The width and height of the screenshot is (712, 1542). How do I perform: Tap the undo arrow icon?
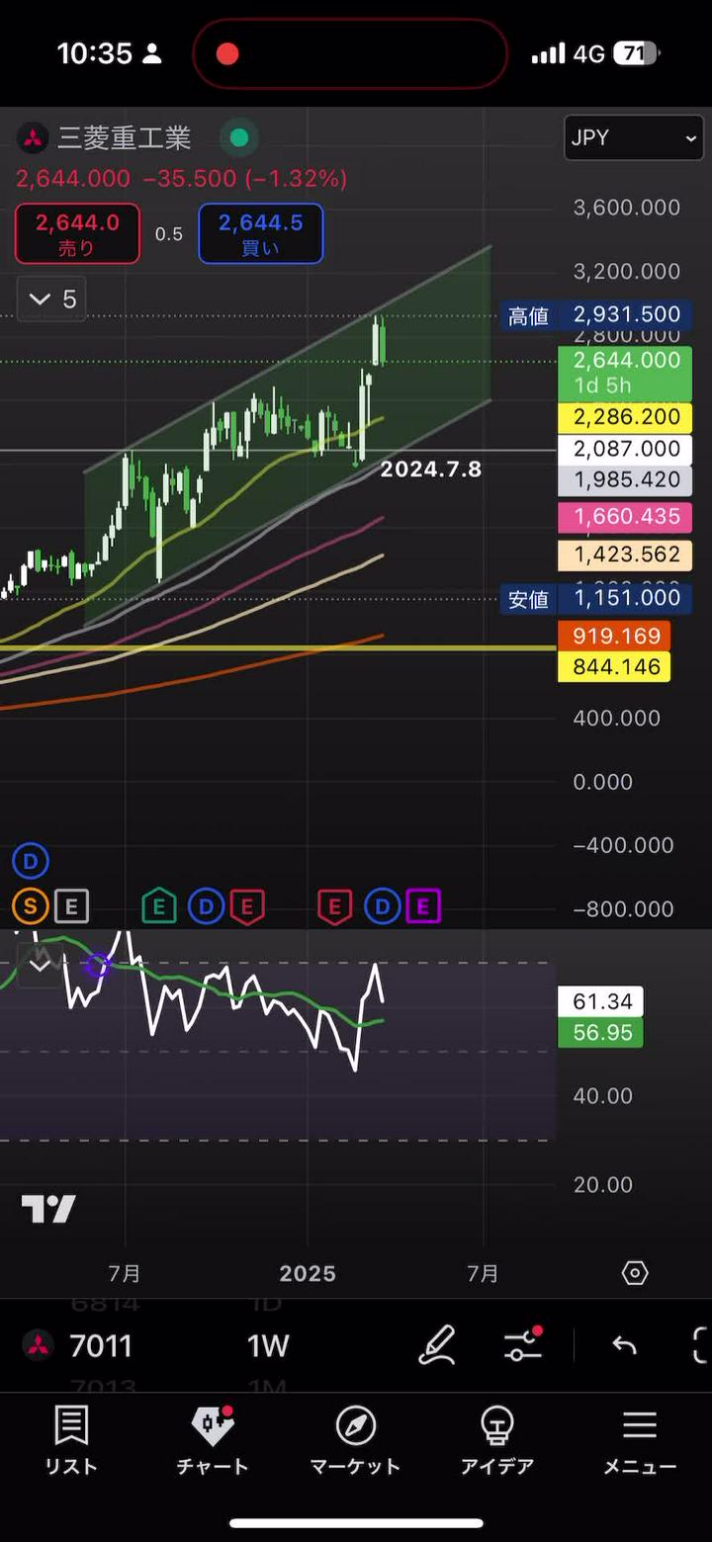coord(624,1345)
